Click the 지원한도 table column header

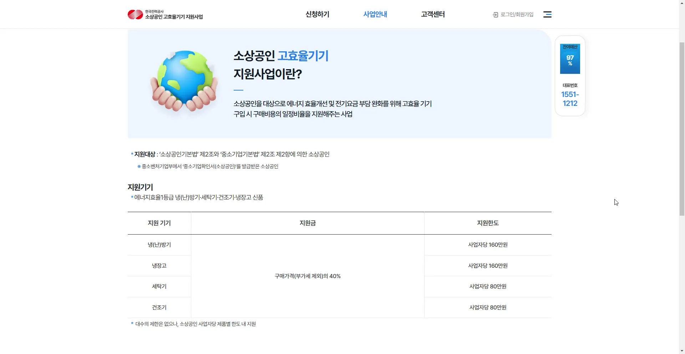pos(487,223)
